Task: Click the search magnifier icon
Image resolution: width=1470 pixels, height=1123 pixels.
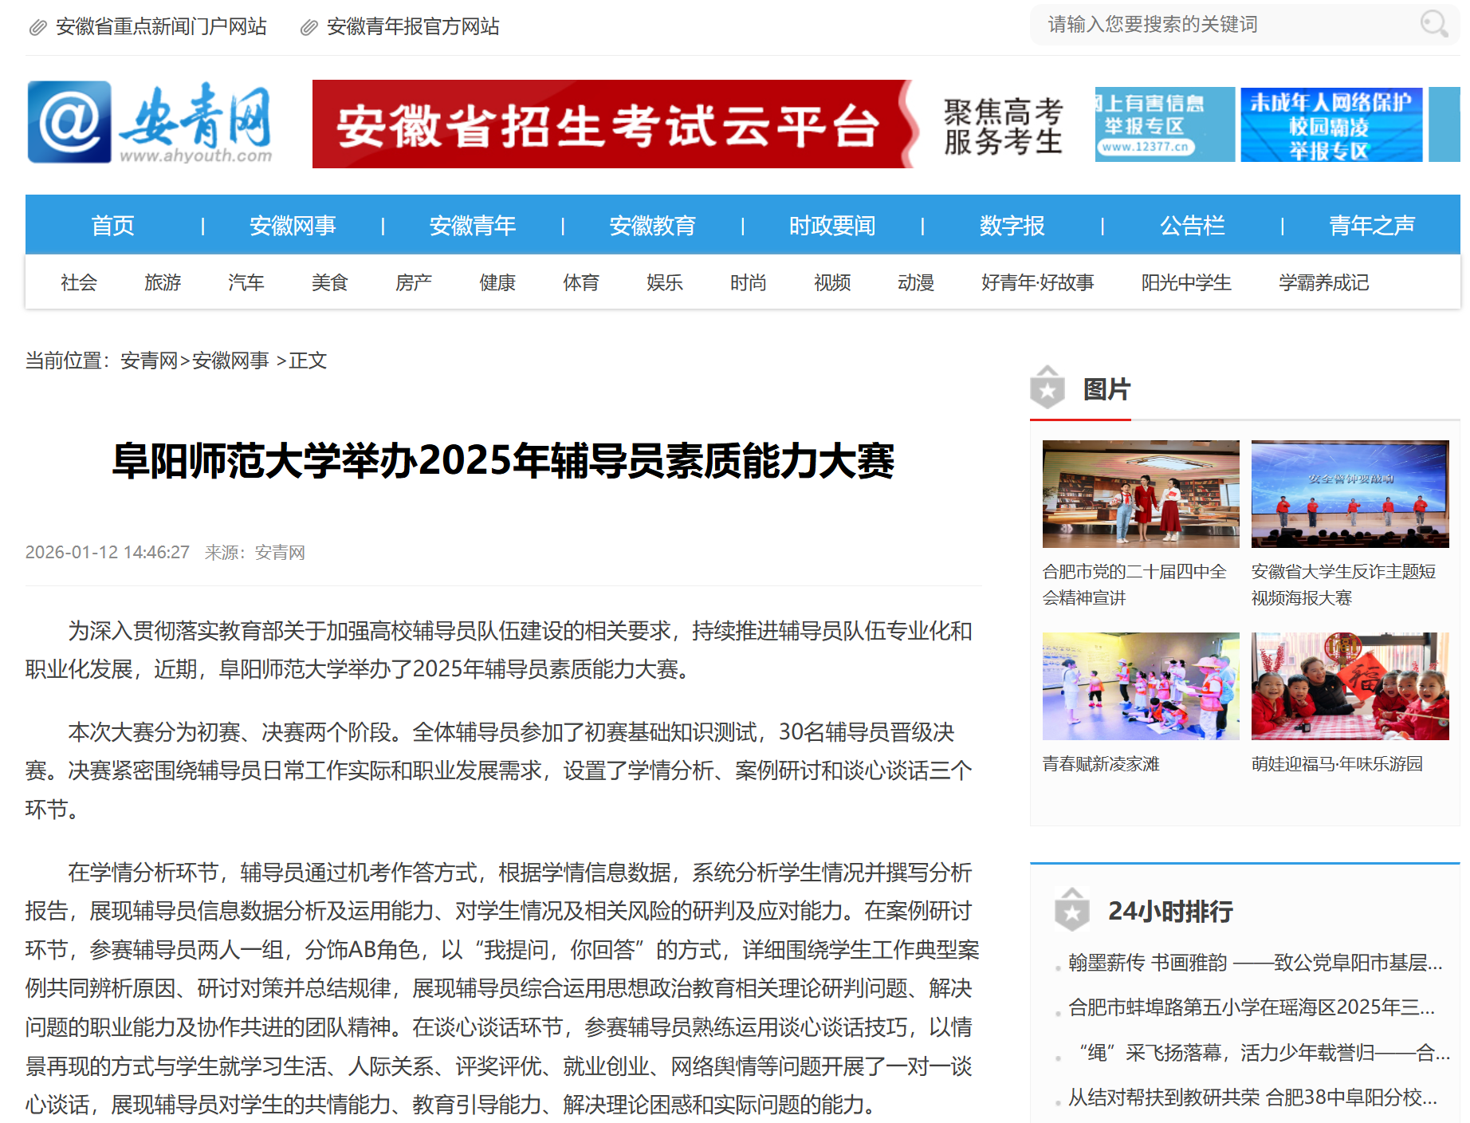Action: point(1433,25)
